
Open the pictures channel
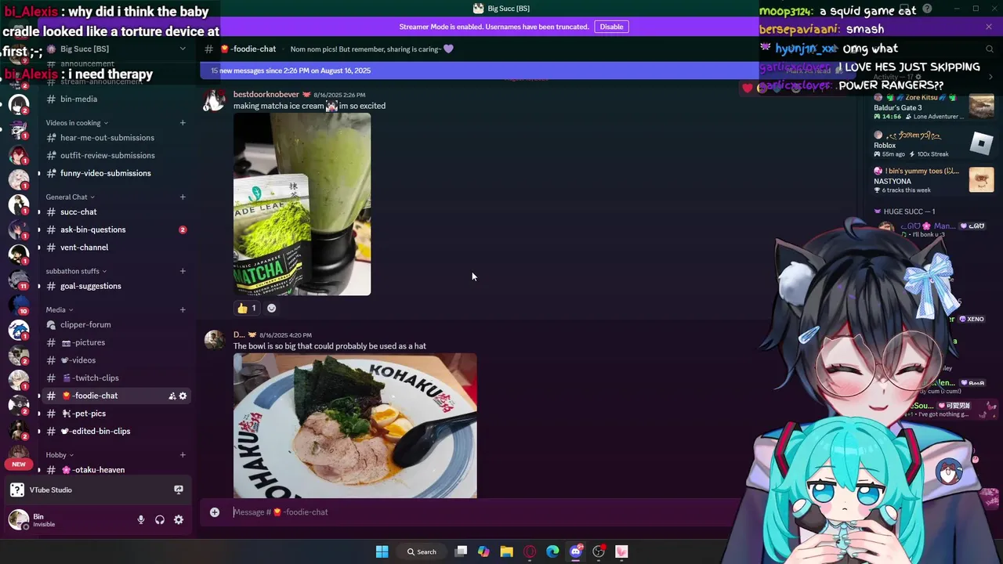pos(115,342)
